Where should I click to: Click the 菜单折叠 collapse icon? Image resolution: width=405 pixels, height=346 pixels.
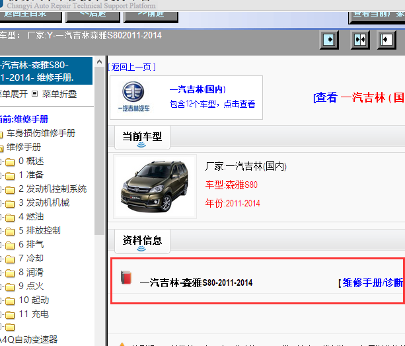[35, 94]
